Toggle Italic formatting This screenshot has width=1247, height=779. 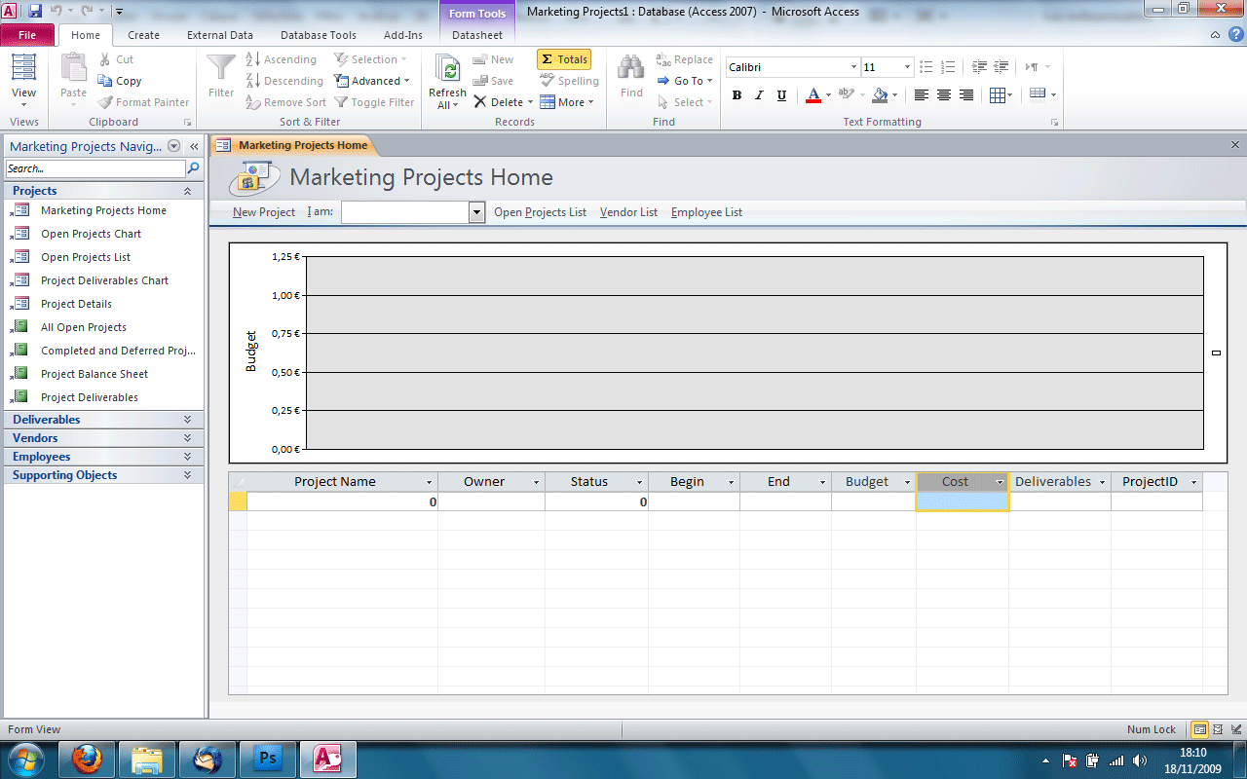point(759,95)
